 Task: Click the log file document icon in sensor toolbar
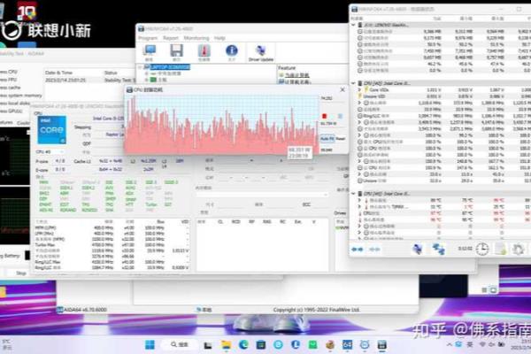pos(501,249)
